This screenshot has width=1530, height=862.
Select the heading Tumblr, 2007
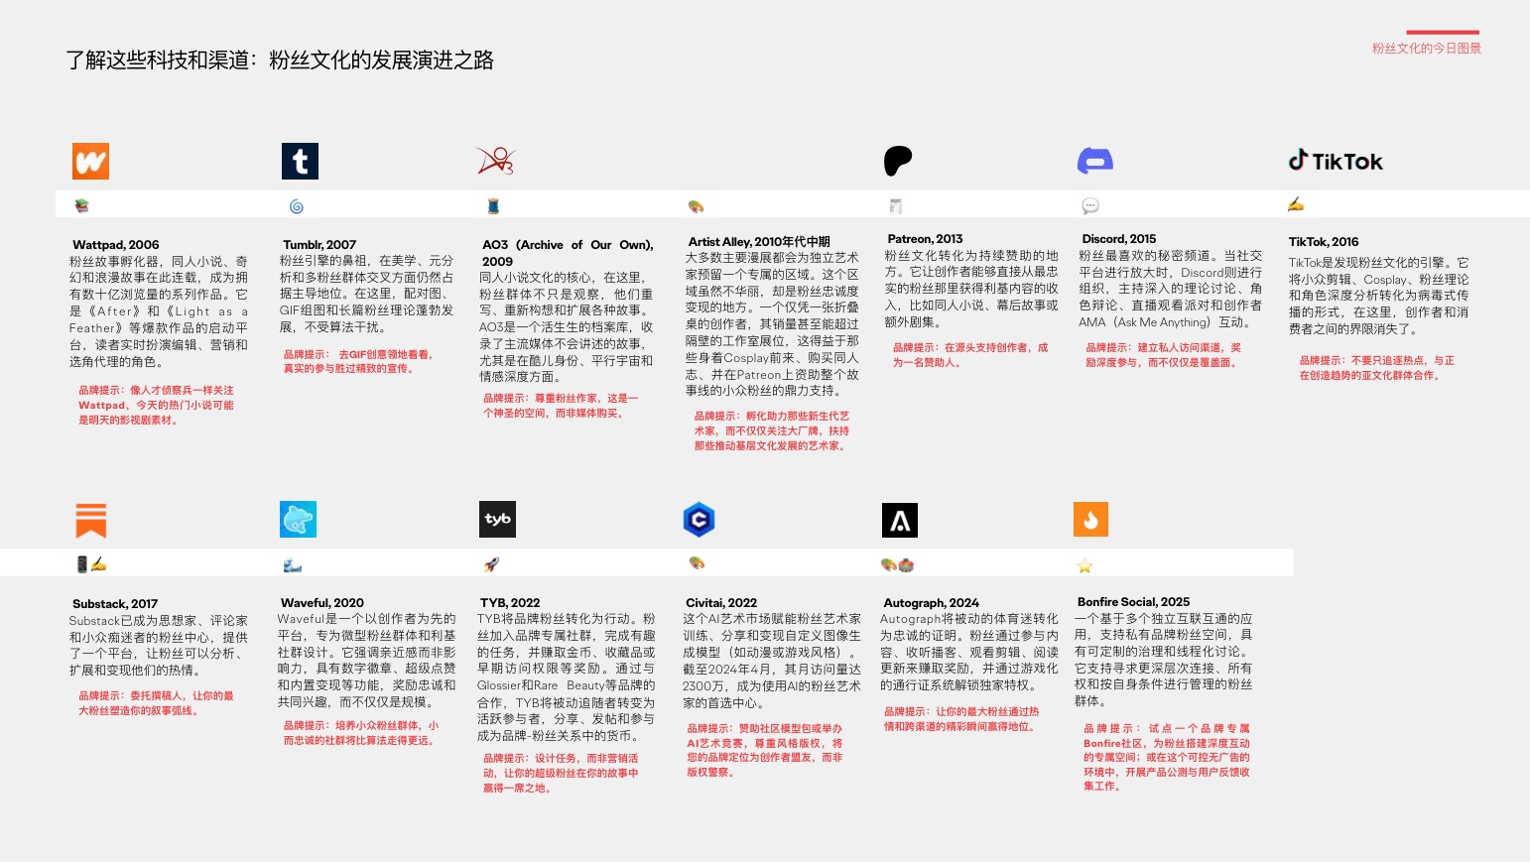click(x=319, y=245)
